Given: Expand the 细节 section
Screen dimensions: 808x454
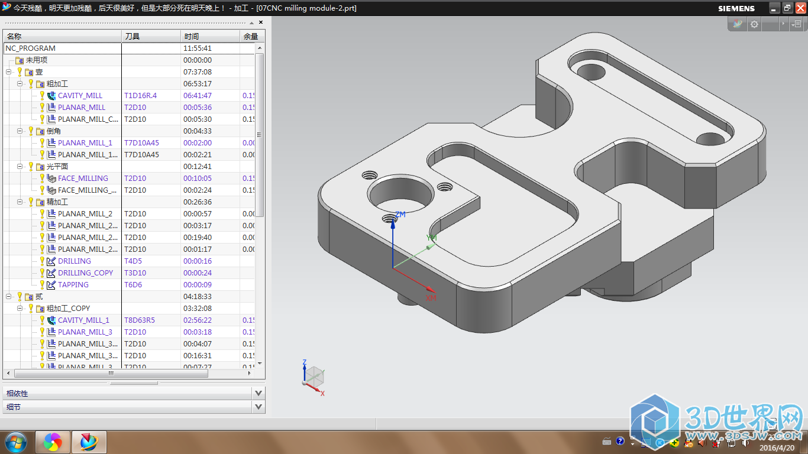Looking at the screenshot, I should point(258,407).
